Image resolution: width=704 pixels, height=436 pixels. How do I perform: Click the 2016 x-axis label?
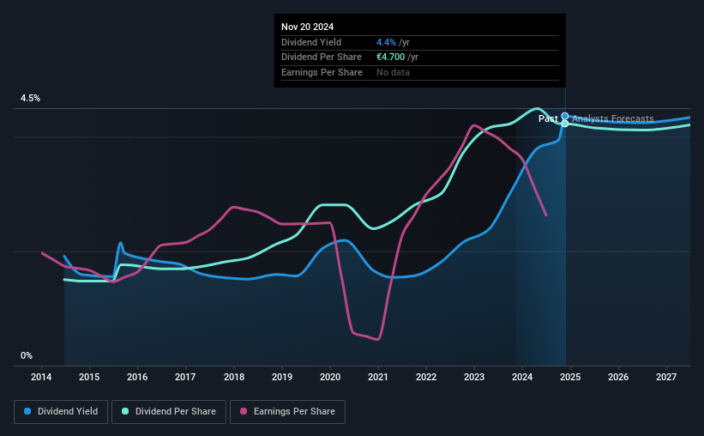point(137,377)
